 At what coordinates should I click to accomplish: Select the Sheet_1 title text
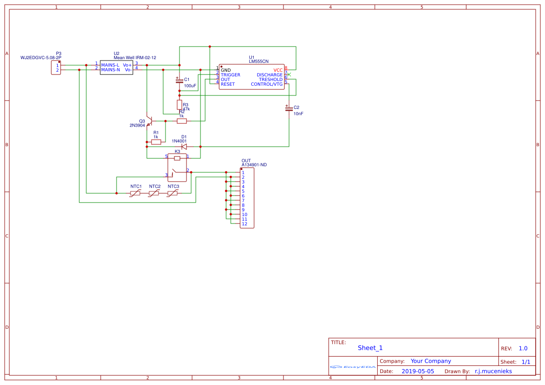coord(370,348)
